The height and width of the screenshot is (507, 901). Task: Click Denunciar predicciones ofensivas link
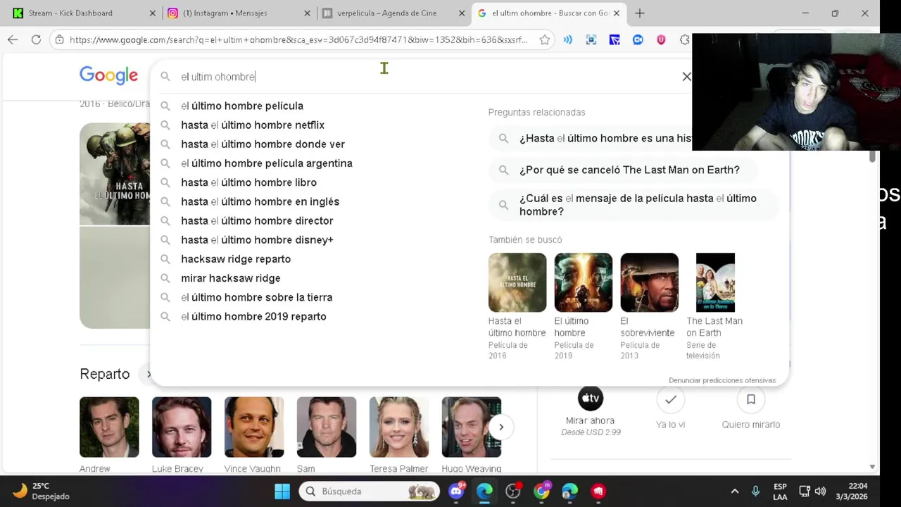[722, 380]
